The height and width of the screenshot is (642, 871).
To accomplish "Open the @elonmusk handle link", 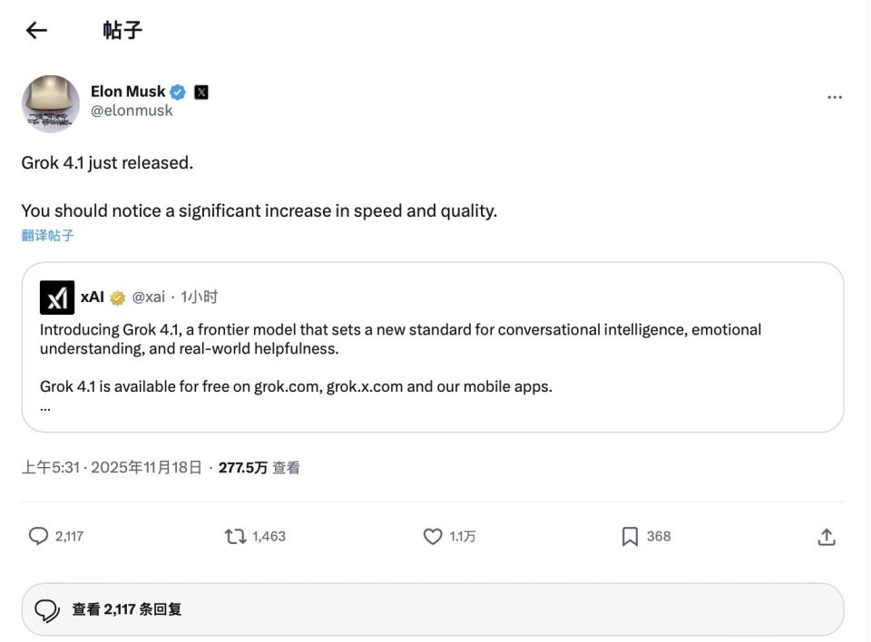I will coord(132,111).
